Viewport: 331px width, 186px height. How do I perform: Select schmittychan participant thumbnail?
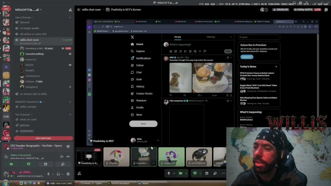tap(199, 157)
